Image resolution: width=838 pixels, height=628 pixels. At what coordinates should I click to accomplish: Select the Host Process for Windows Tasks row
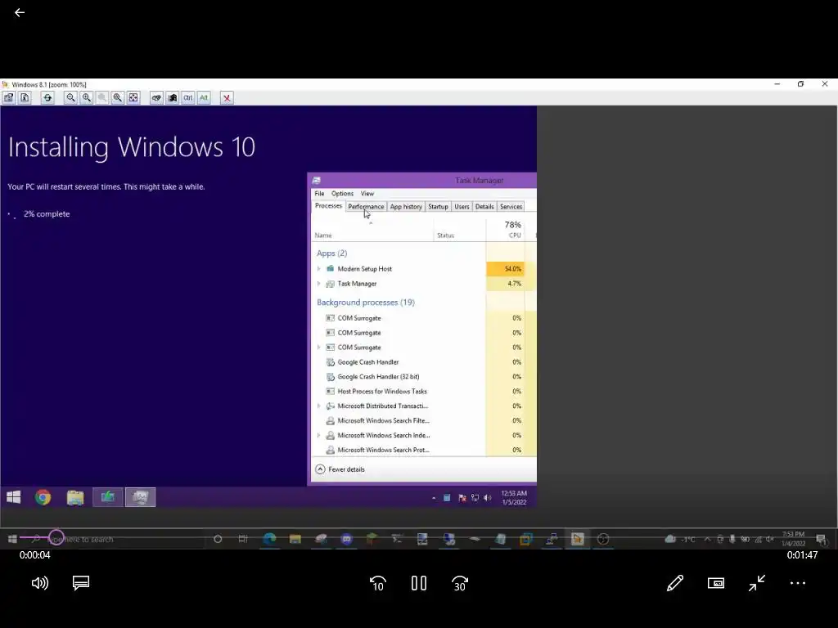click(424, 392)
